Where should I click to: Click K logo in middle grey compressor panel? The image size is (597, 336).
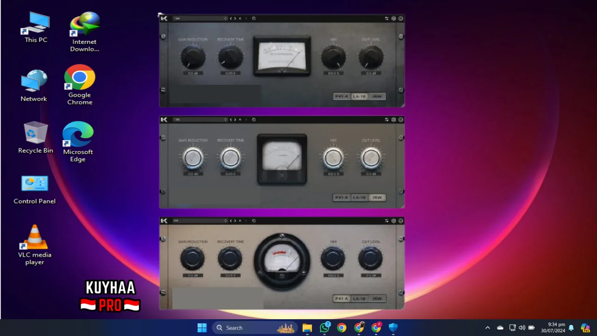pyautogui.click(x=164, y=119)
